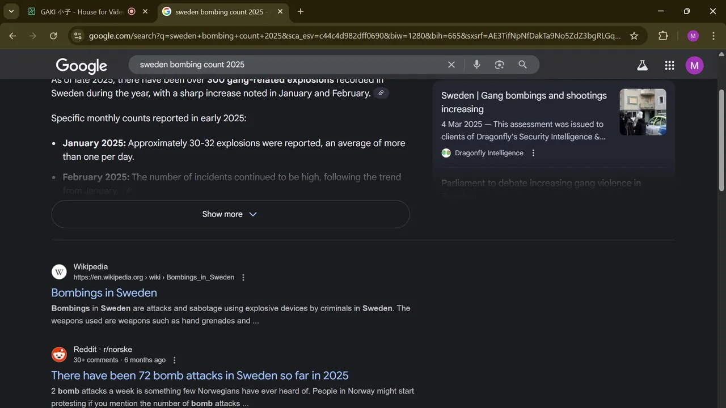Bookmark this page with the star
This screenshot has height=408, width=726.
tap(634, 36)
